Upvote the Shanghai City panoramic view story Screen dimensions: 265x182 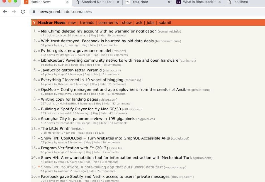(39, 119)
